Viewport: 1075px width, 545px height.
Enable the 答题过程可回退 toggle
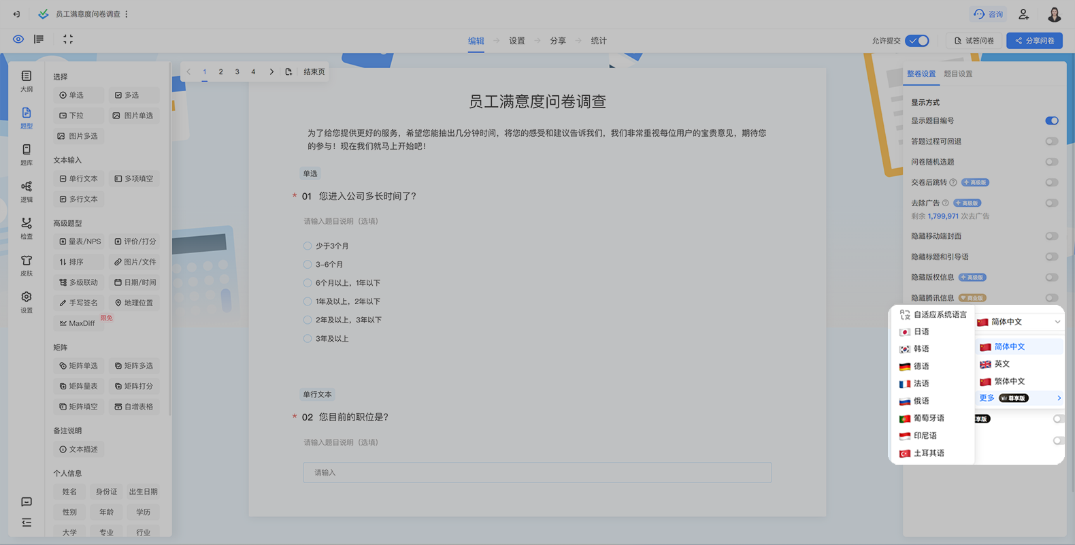pos(1051,142)
